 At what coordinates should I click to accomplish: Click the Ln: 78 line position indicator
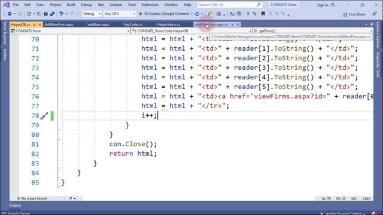326,199
